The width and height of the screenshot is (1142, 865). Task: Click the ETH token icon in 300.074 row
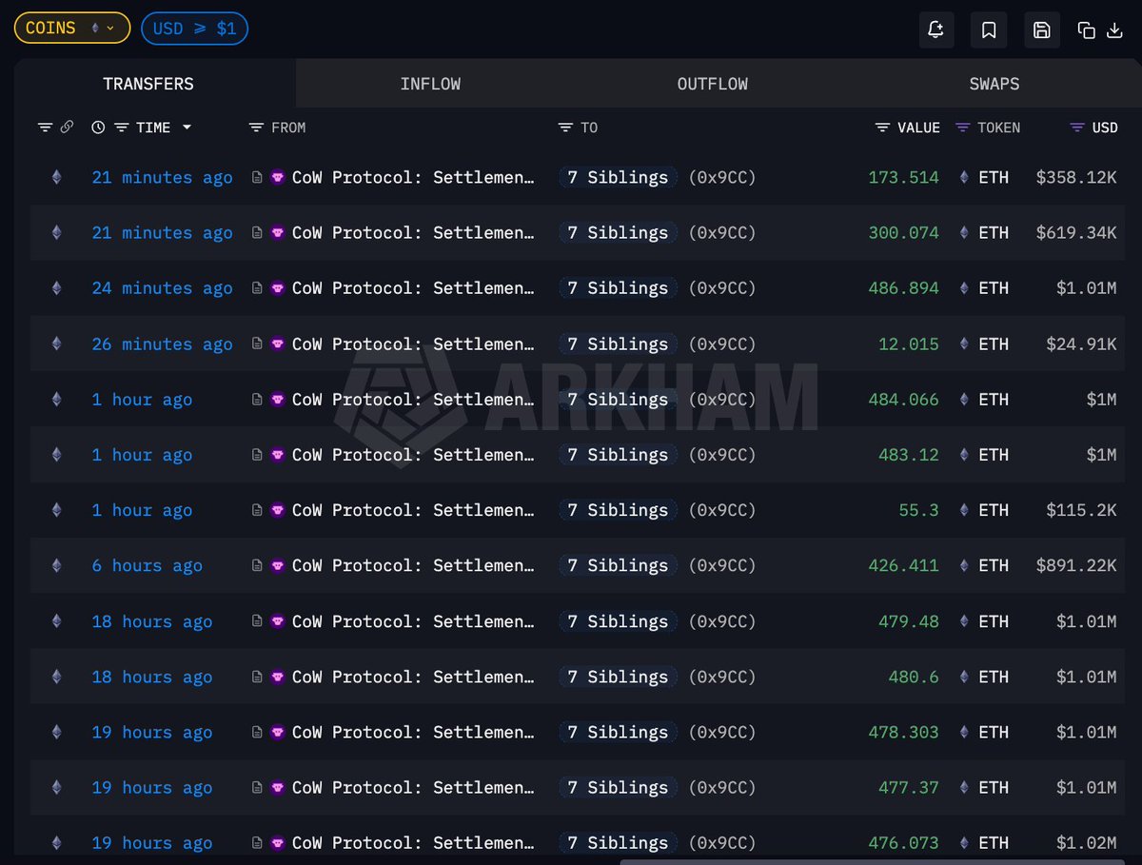[x=964, y=232]
